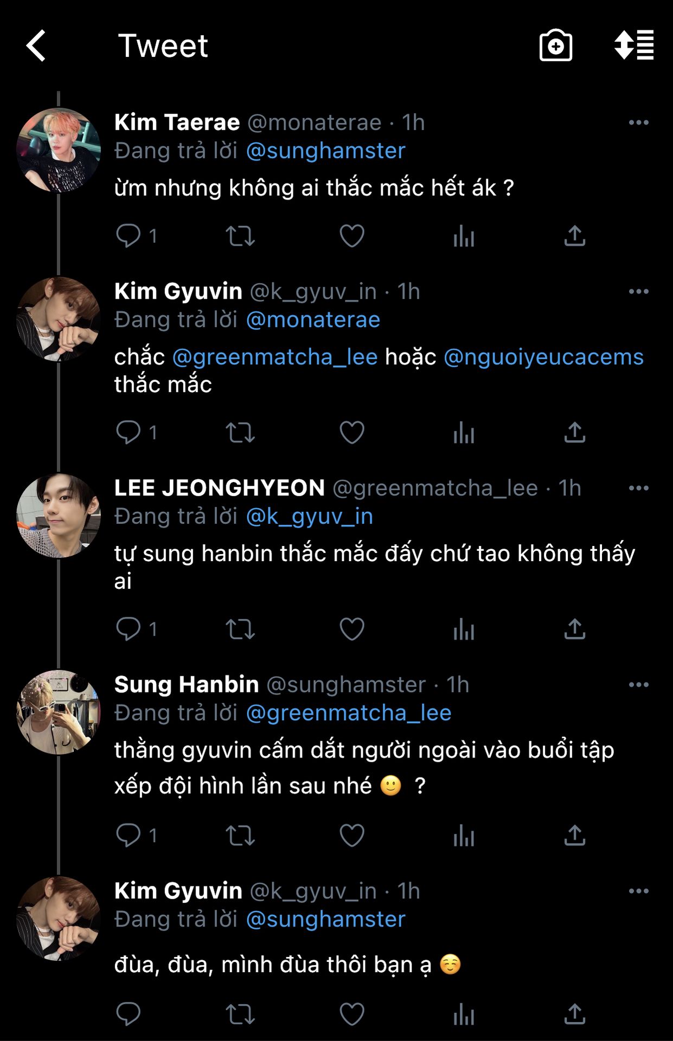673x1041 pixels.
Task: Reply to Kim Taerae's tweet
Action: [x=129, y=236]
